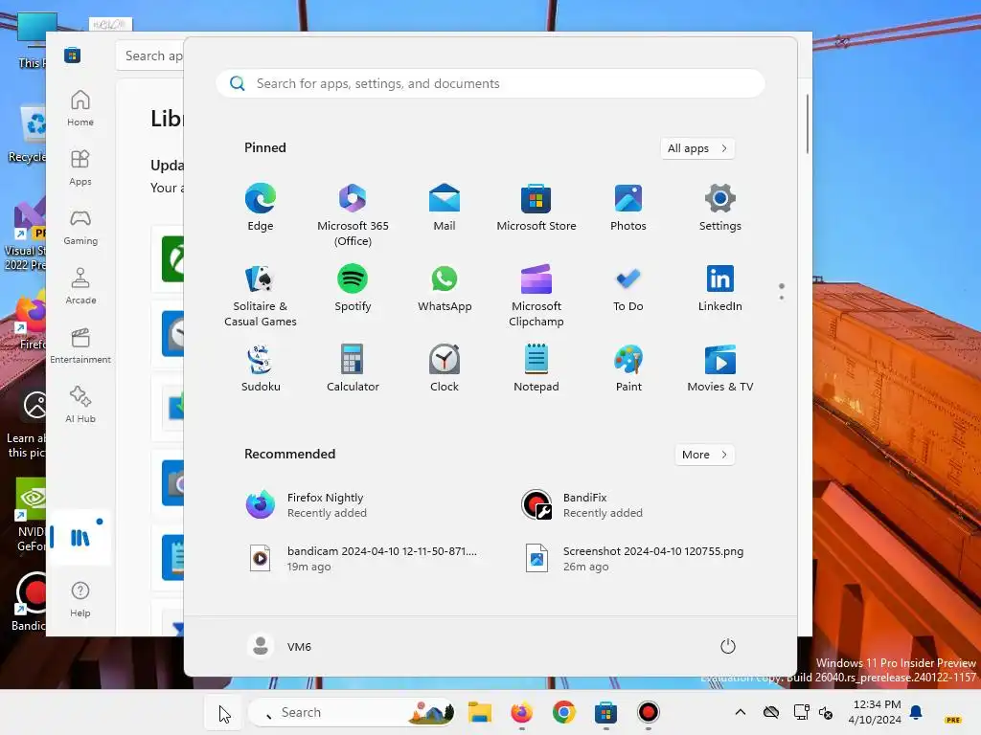
Task: Click the Microsoft Store search apps box
Action: (x=150, y=56)
